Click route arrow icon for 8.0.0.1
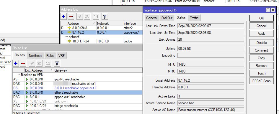This screenshot has width=279, height=114. [x=27, y=97]
